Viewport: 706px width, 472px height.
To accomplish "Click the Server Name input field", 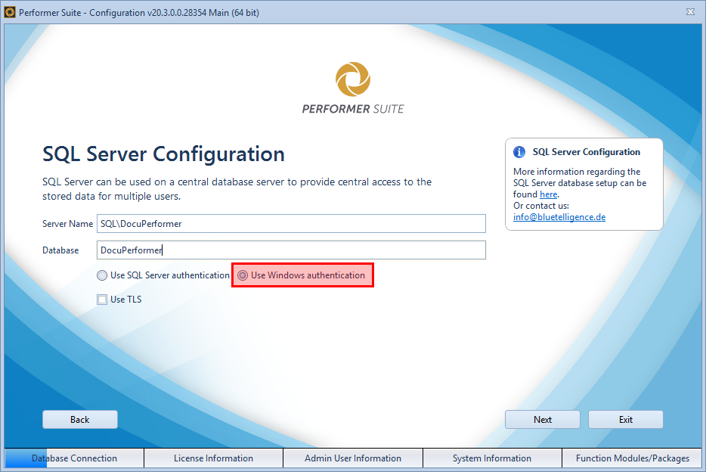I will tap(290, 223).
